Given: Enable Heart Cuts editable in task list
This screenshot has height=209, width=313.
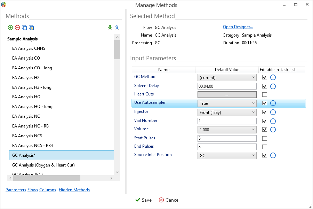Looking at the screenshot, I should point(265,94).
